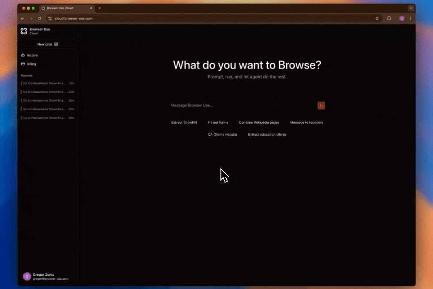Choose the Fill out forms suggestion
Image resolution: width=433 pixels, height=289 pixels.
218,122
